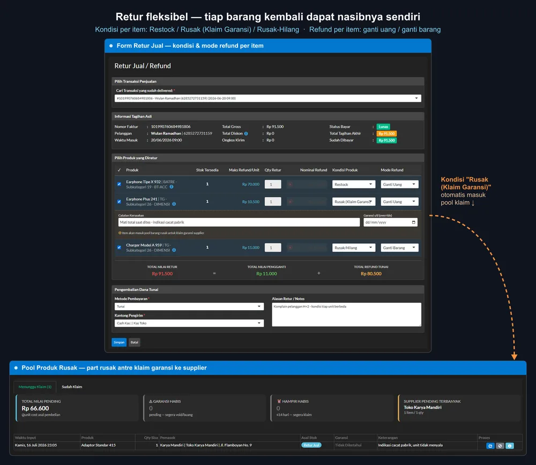The height and width of the screenshot is (465, 536).
Task: Select the Menunggu Klaim tab
Action: (x=35, y=387)
